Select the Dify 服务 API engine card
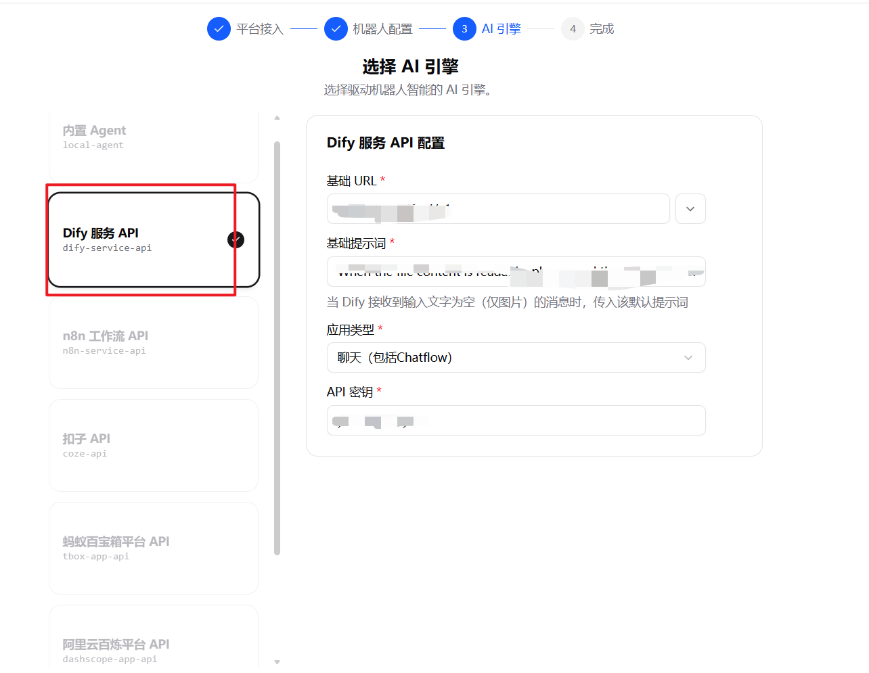 (154, 240)
